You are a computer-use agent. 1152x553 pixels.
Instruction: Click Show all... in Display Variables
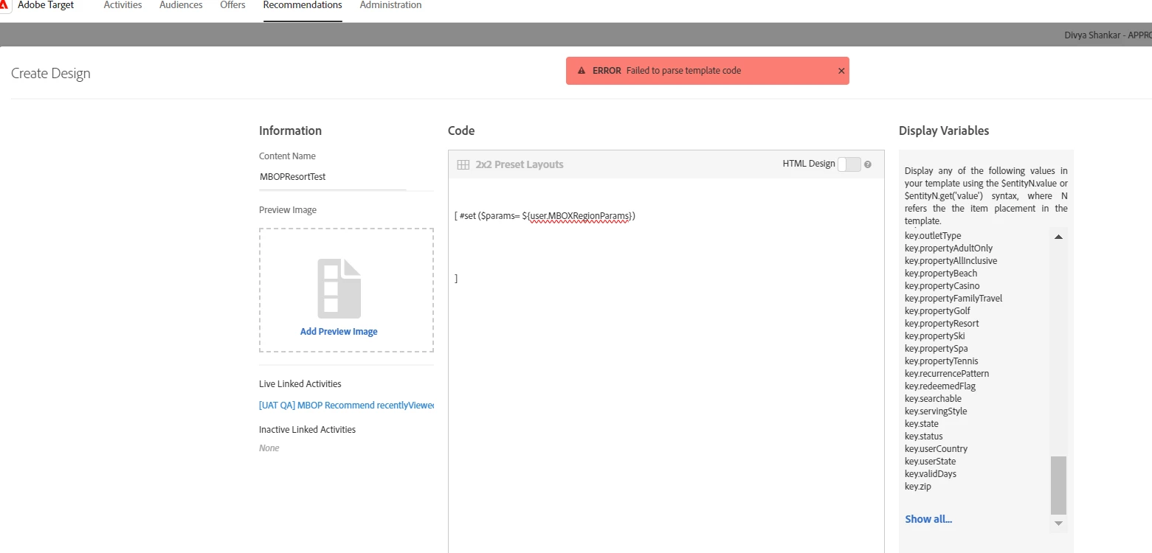pos(928,519)
